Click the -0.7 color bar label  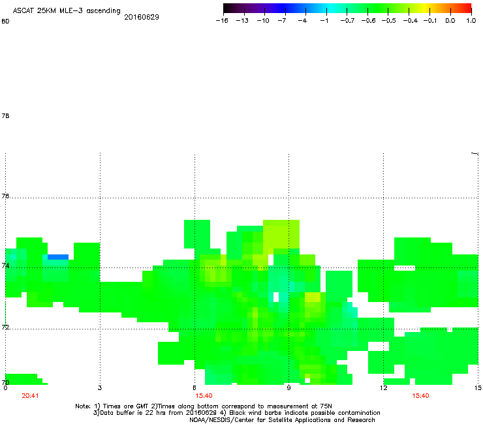click(x=347, y=21)
